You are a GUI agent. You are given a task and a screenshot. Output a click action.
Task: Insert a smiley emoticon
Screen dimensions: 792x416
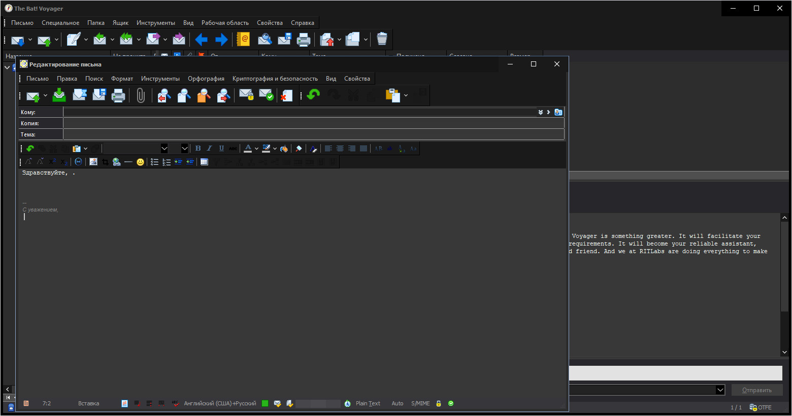(140, 162)
